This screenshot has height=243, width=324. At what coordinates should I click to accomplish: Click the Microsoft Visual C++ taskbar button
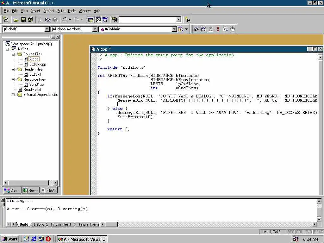point(82,239)
